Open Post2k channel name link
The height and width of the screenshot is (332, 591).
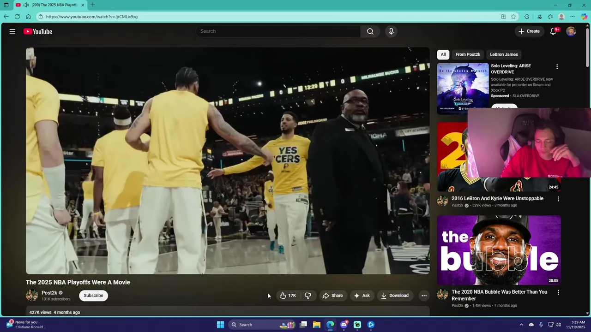click(49, 293)
